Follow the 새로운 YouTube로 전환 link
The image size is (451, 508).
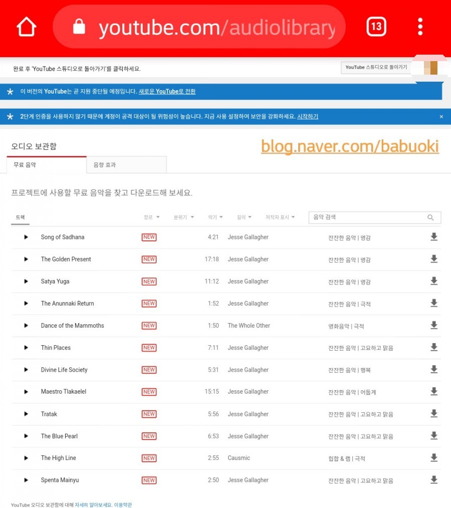pos(167,92)
